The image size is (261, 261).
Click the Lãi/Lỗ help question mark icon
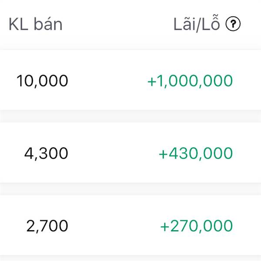click(233, 24)
